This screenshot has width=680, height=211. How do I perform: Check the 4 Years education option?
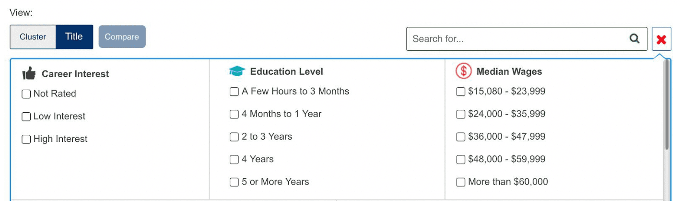coord(234,159)
